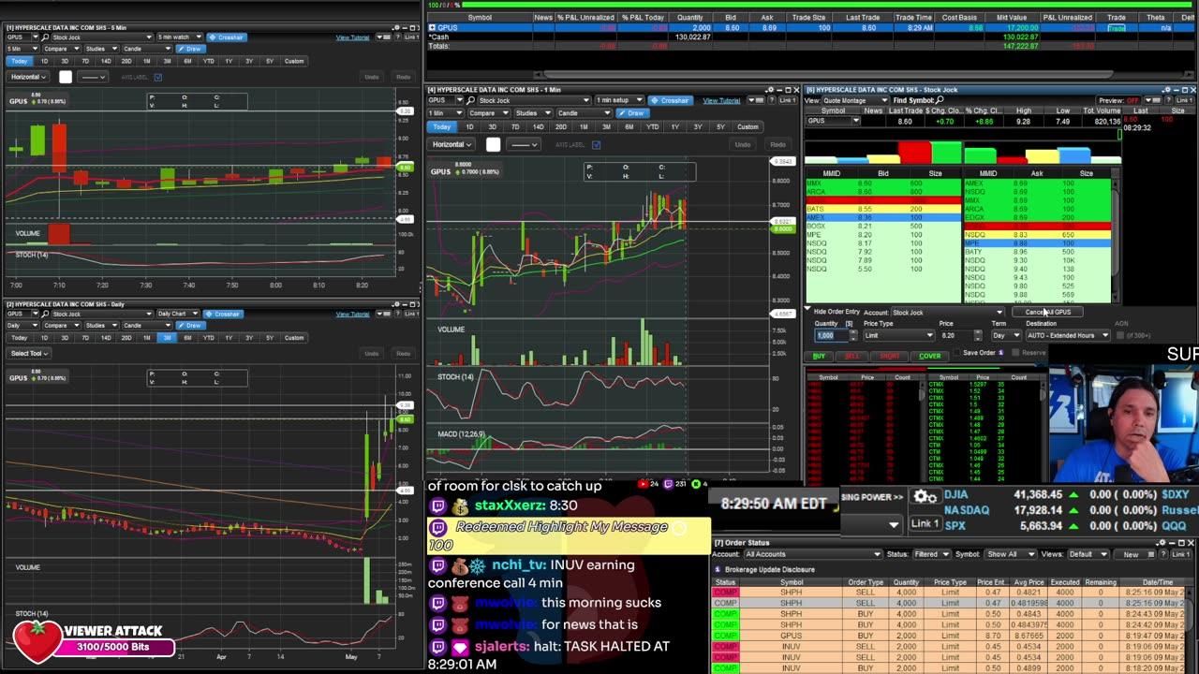
Task: Toggle AXIS LABEL checkbox in 5 Min chart
Action: pyautogui.click(x=157, y=77)
